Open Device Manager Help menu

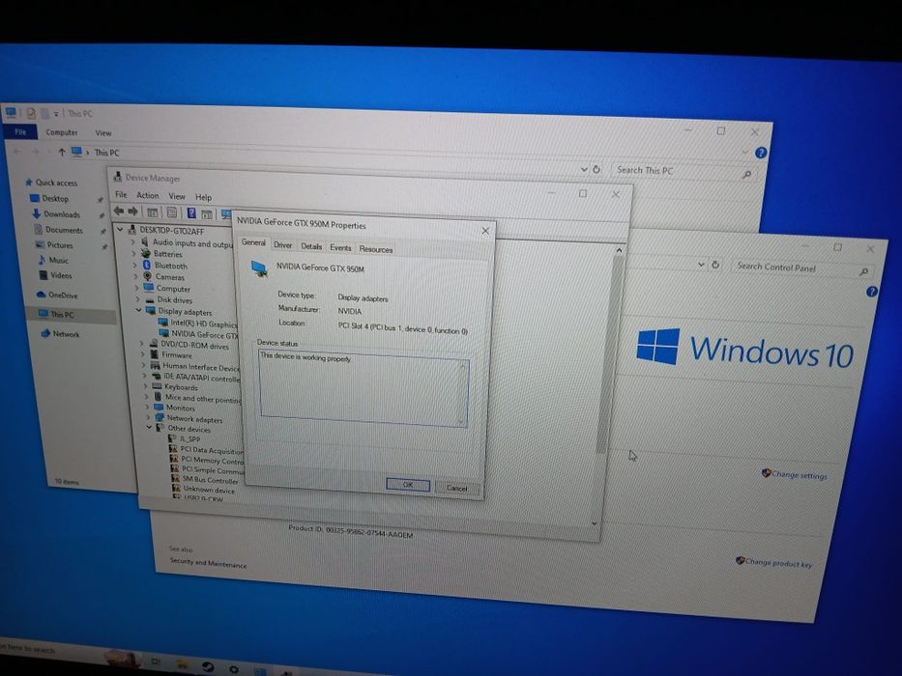(203, 197)
